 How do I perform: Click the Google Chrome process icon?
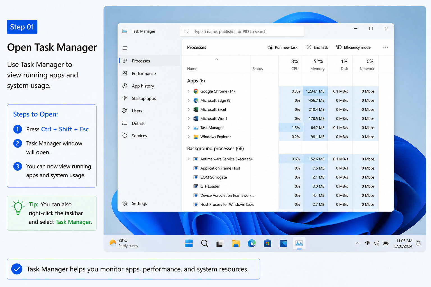[196, 91]
